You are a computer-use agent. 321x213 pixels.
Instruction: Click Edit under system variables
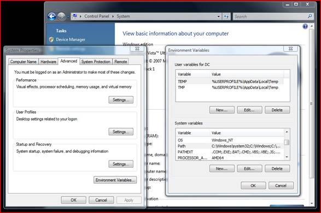(249, 169)
